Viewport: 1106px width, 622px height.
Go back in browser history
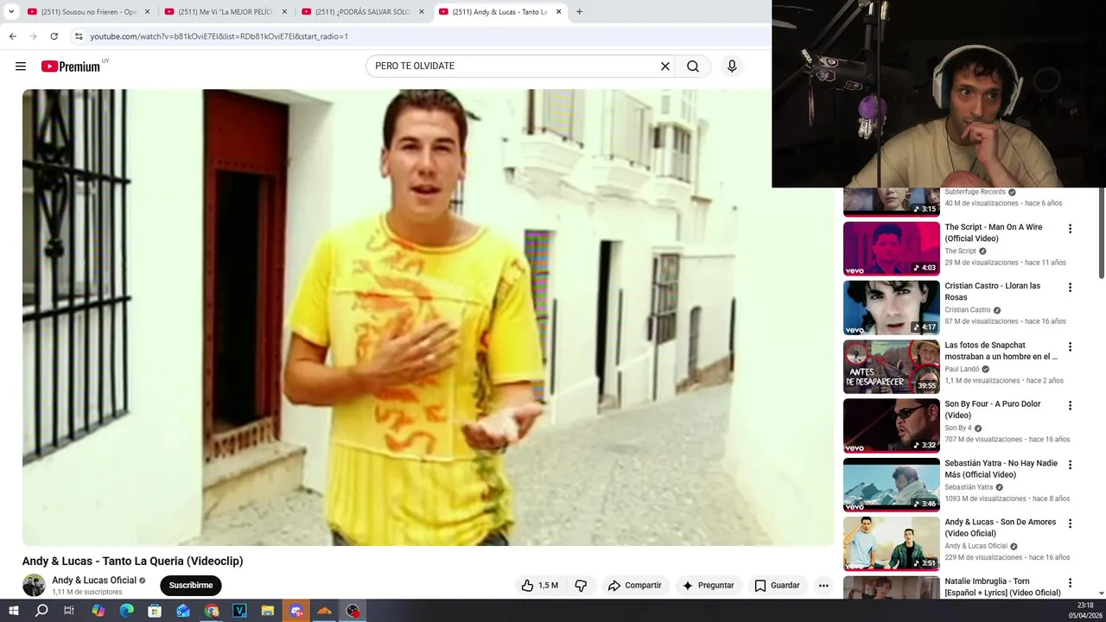tap(12, 36)
